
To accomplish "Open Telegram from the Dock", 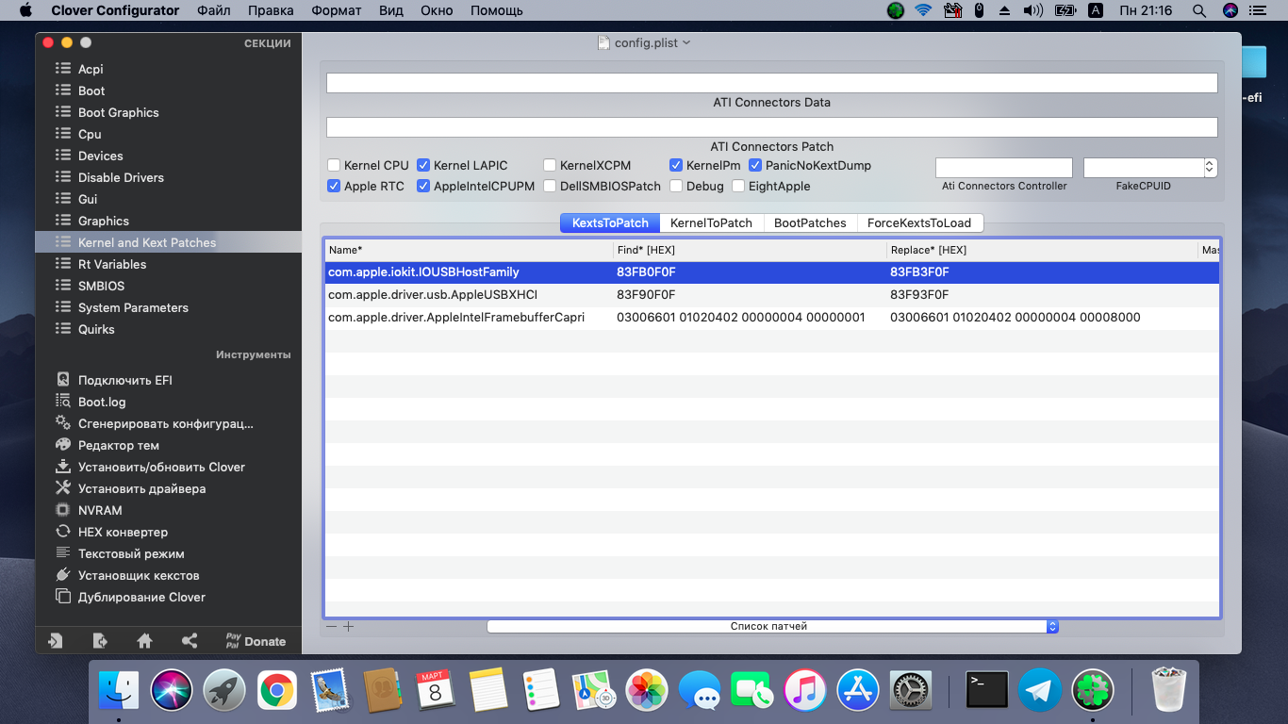I will pos(1040,690).
